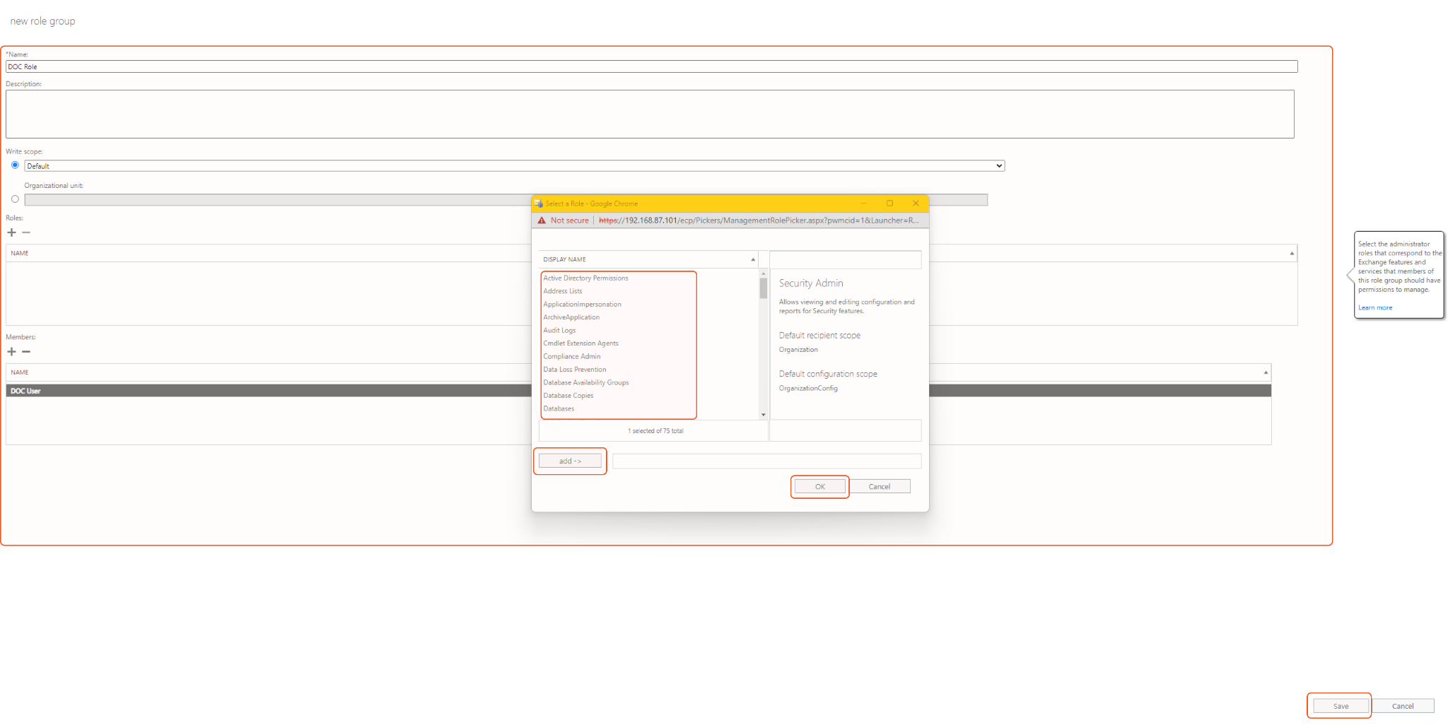Click the Save button
This screenshot has height=725, width=1448.
1340,706
